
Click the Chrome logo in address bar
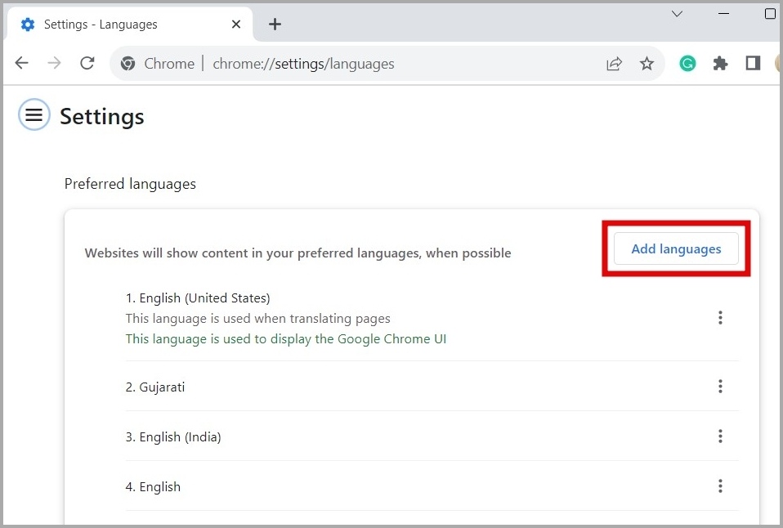click(x=128, y=64)
